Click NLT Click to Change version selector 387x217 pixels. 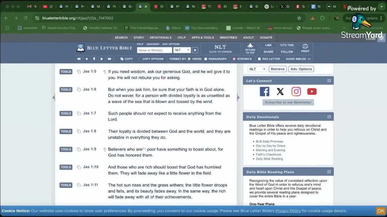220,49
